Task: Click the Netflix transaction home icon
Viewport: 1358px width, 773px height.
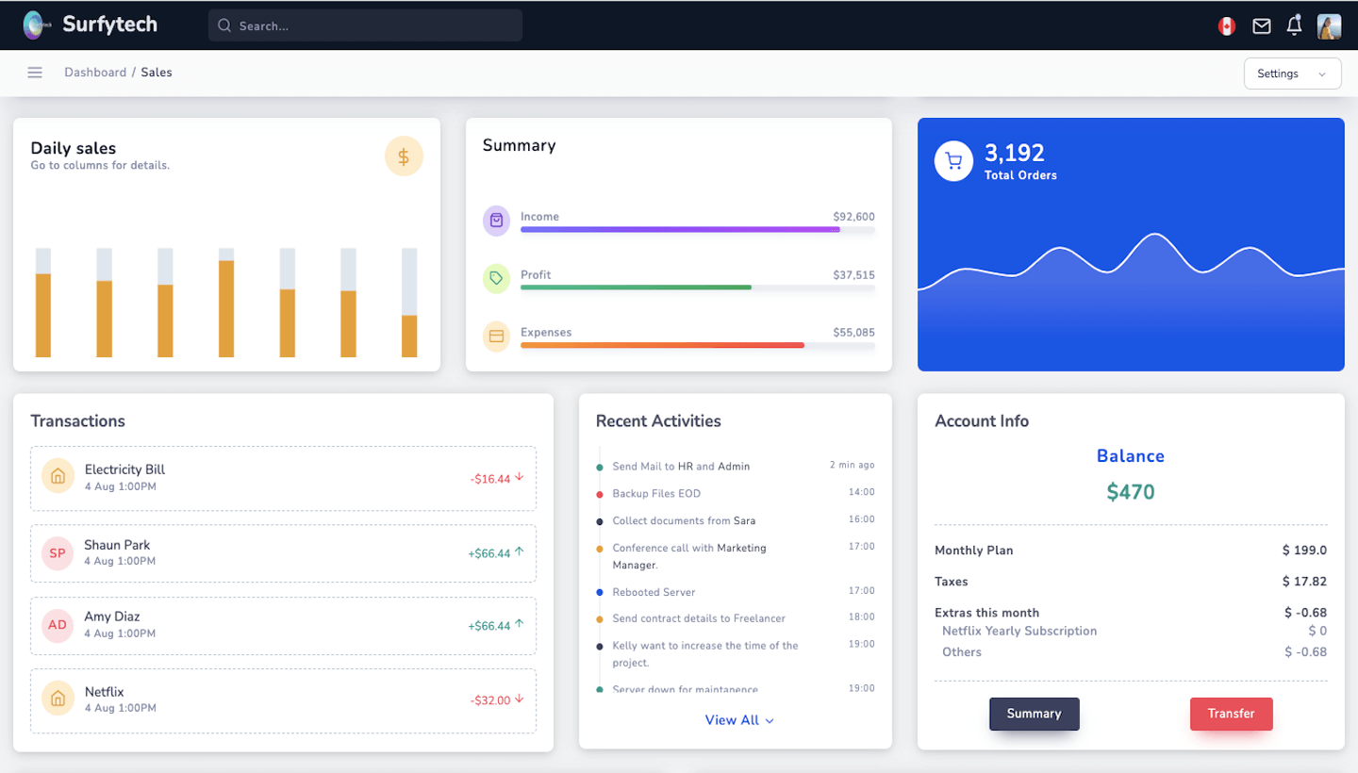Action: [x=58, y=699]
